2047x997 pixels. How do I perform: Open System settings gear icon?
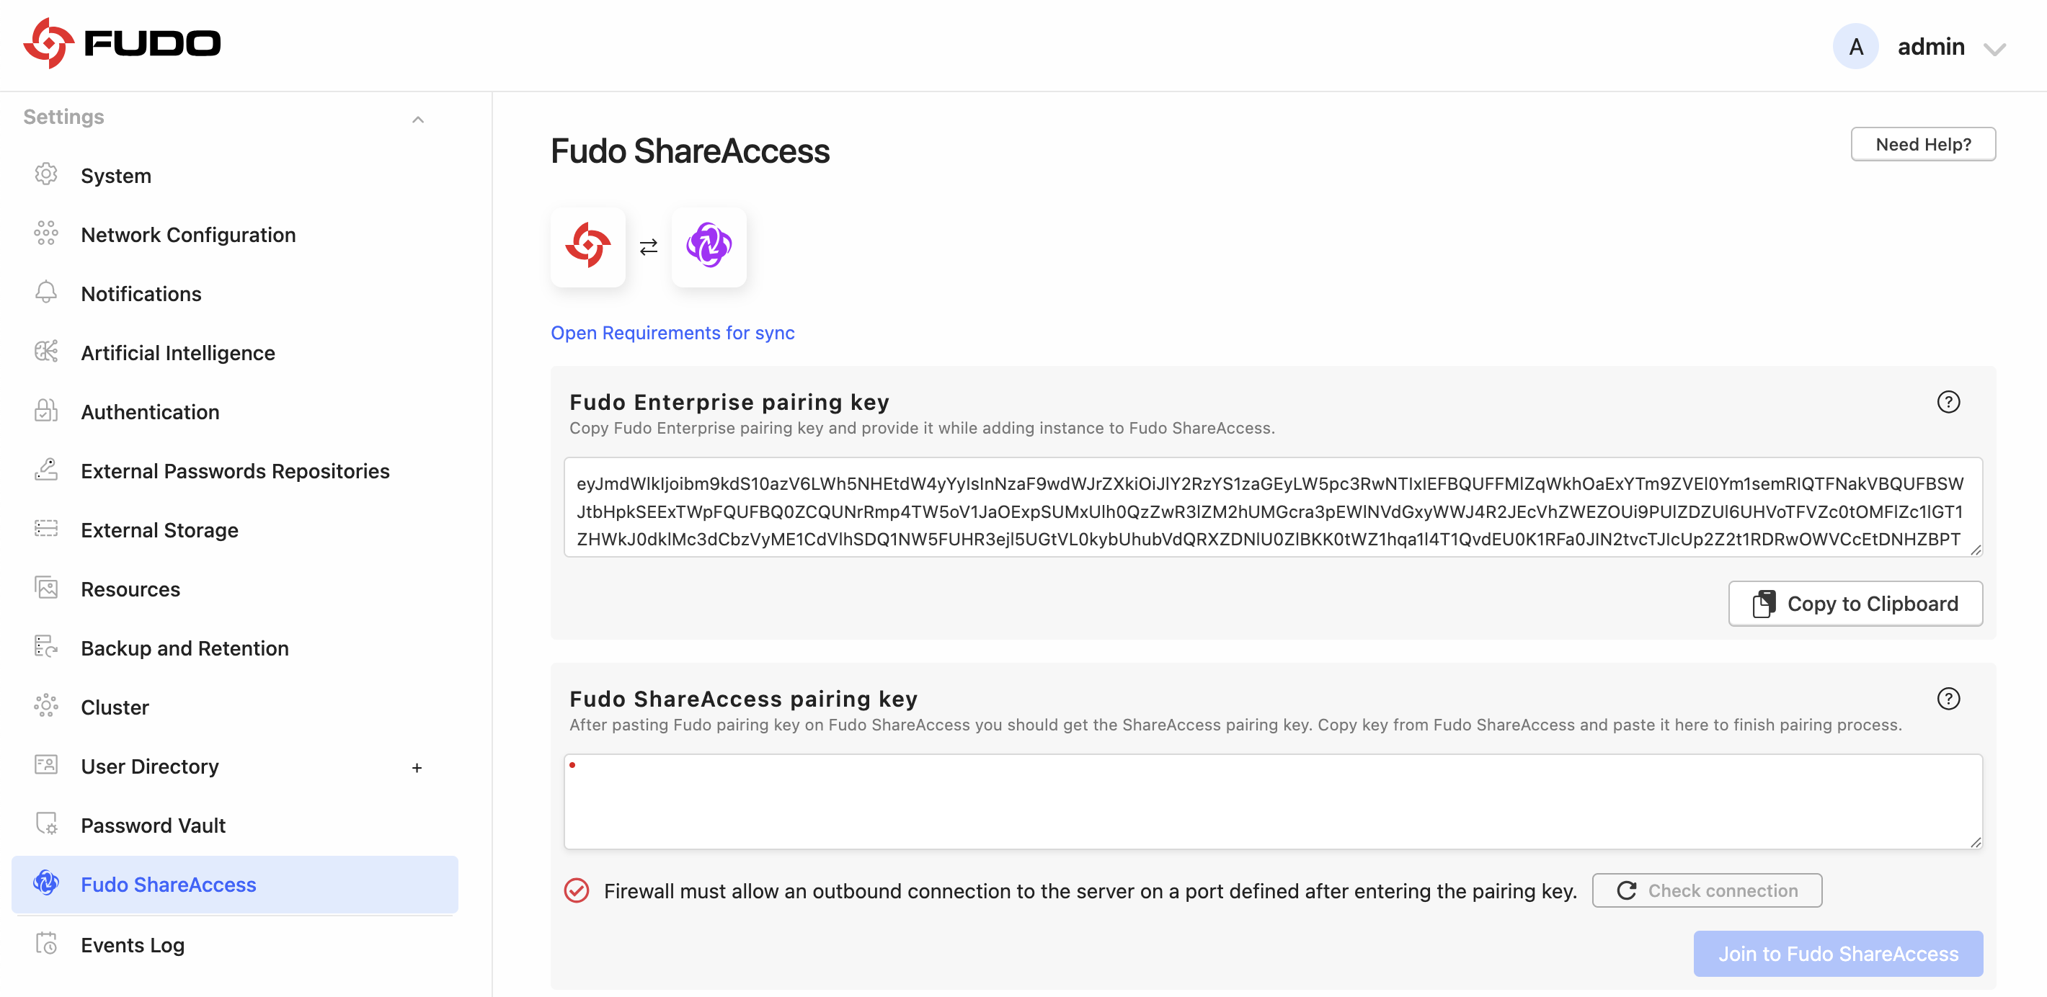(x=46, y=175)
